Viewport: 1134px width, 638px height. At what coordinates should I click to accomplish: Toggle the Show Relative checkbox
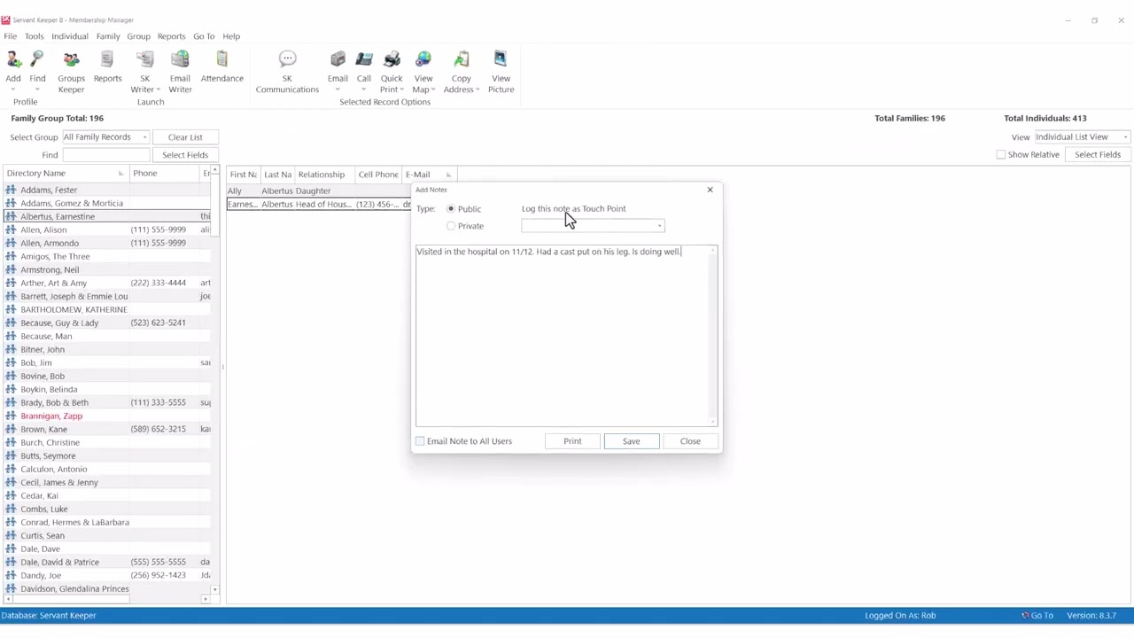click(1001, 155)
